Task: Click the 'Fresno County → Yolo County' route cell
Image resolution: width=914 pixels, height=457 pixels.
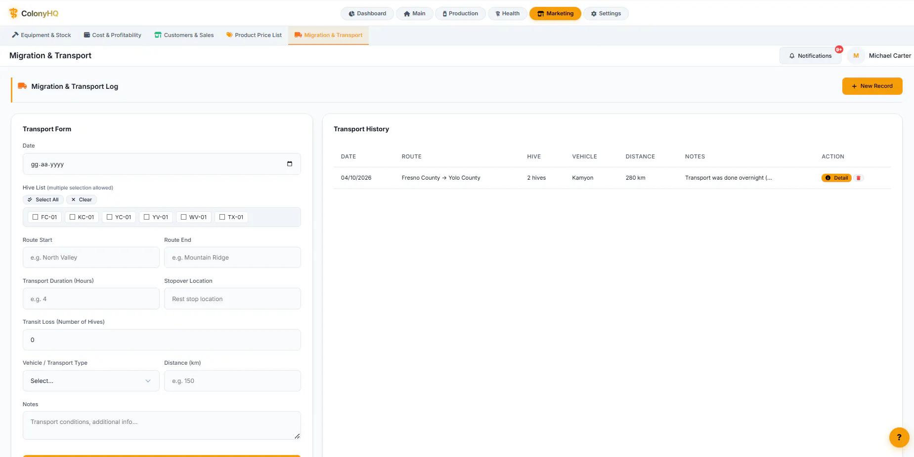Action: [x=441, y=178]
